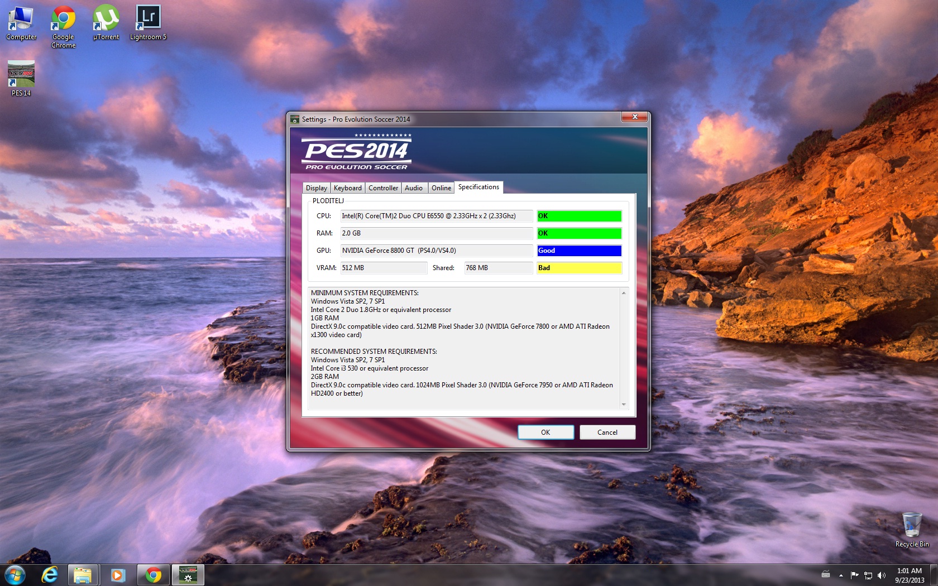Click the OK button
The height and width of the screenshot is (586, 938).
point(545,433)
